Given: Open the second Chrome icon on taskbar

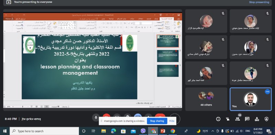Looking at the screenshot, I should click(173, 131).
